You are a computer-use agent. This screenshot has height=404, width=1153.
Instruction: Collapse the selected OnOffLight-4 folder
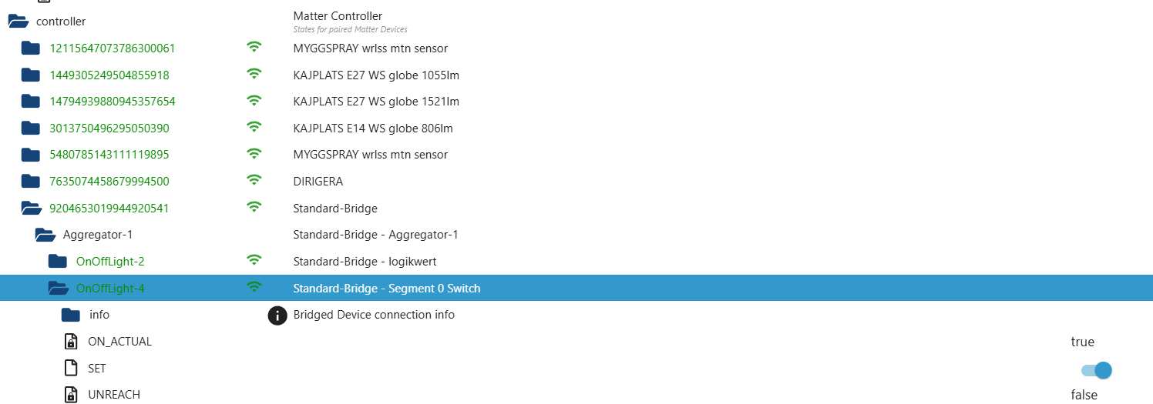pos(58,289)
